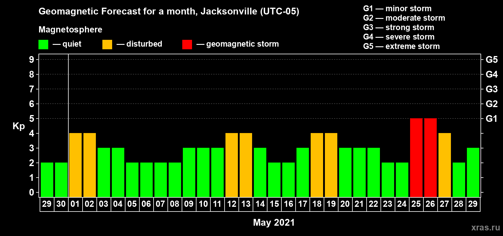Select the orange bar for May 13
503x236 pixels.
coord(246,165)
